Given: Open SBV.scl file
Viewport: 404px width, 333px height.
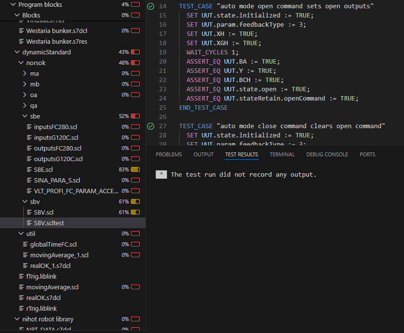Looking at the screenshot, I should click(44, 213).
